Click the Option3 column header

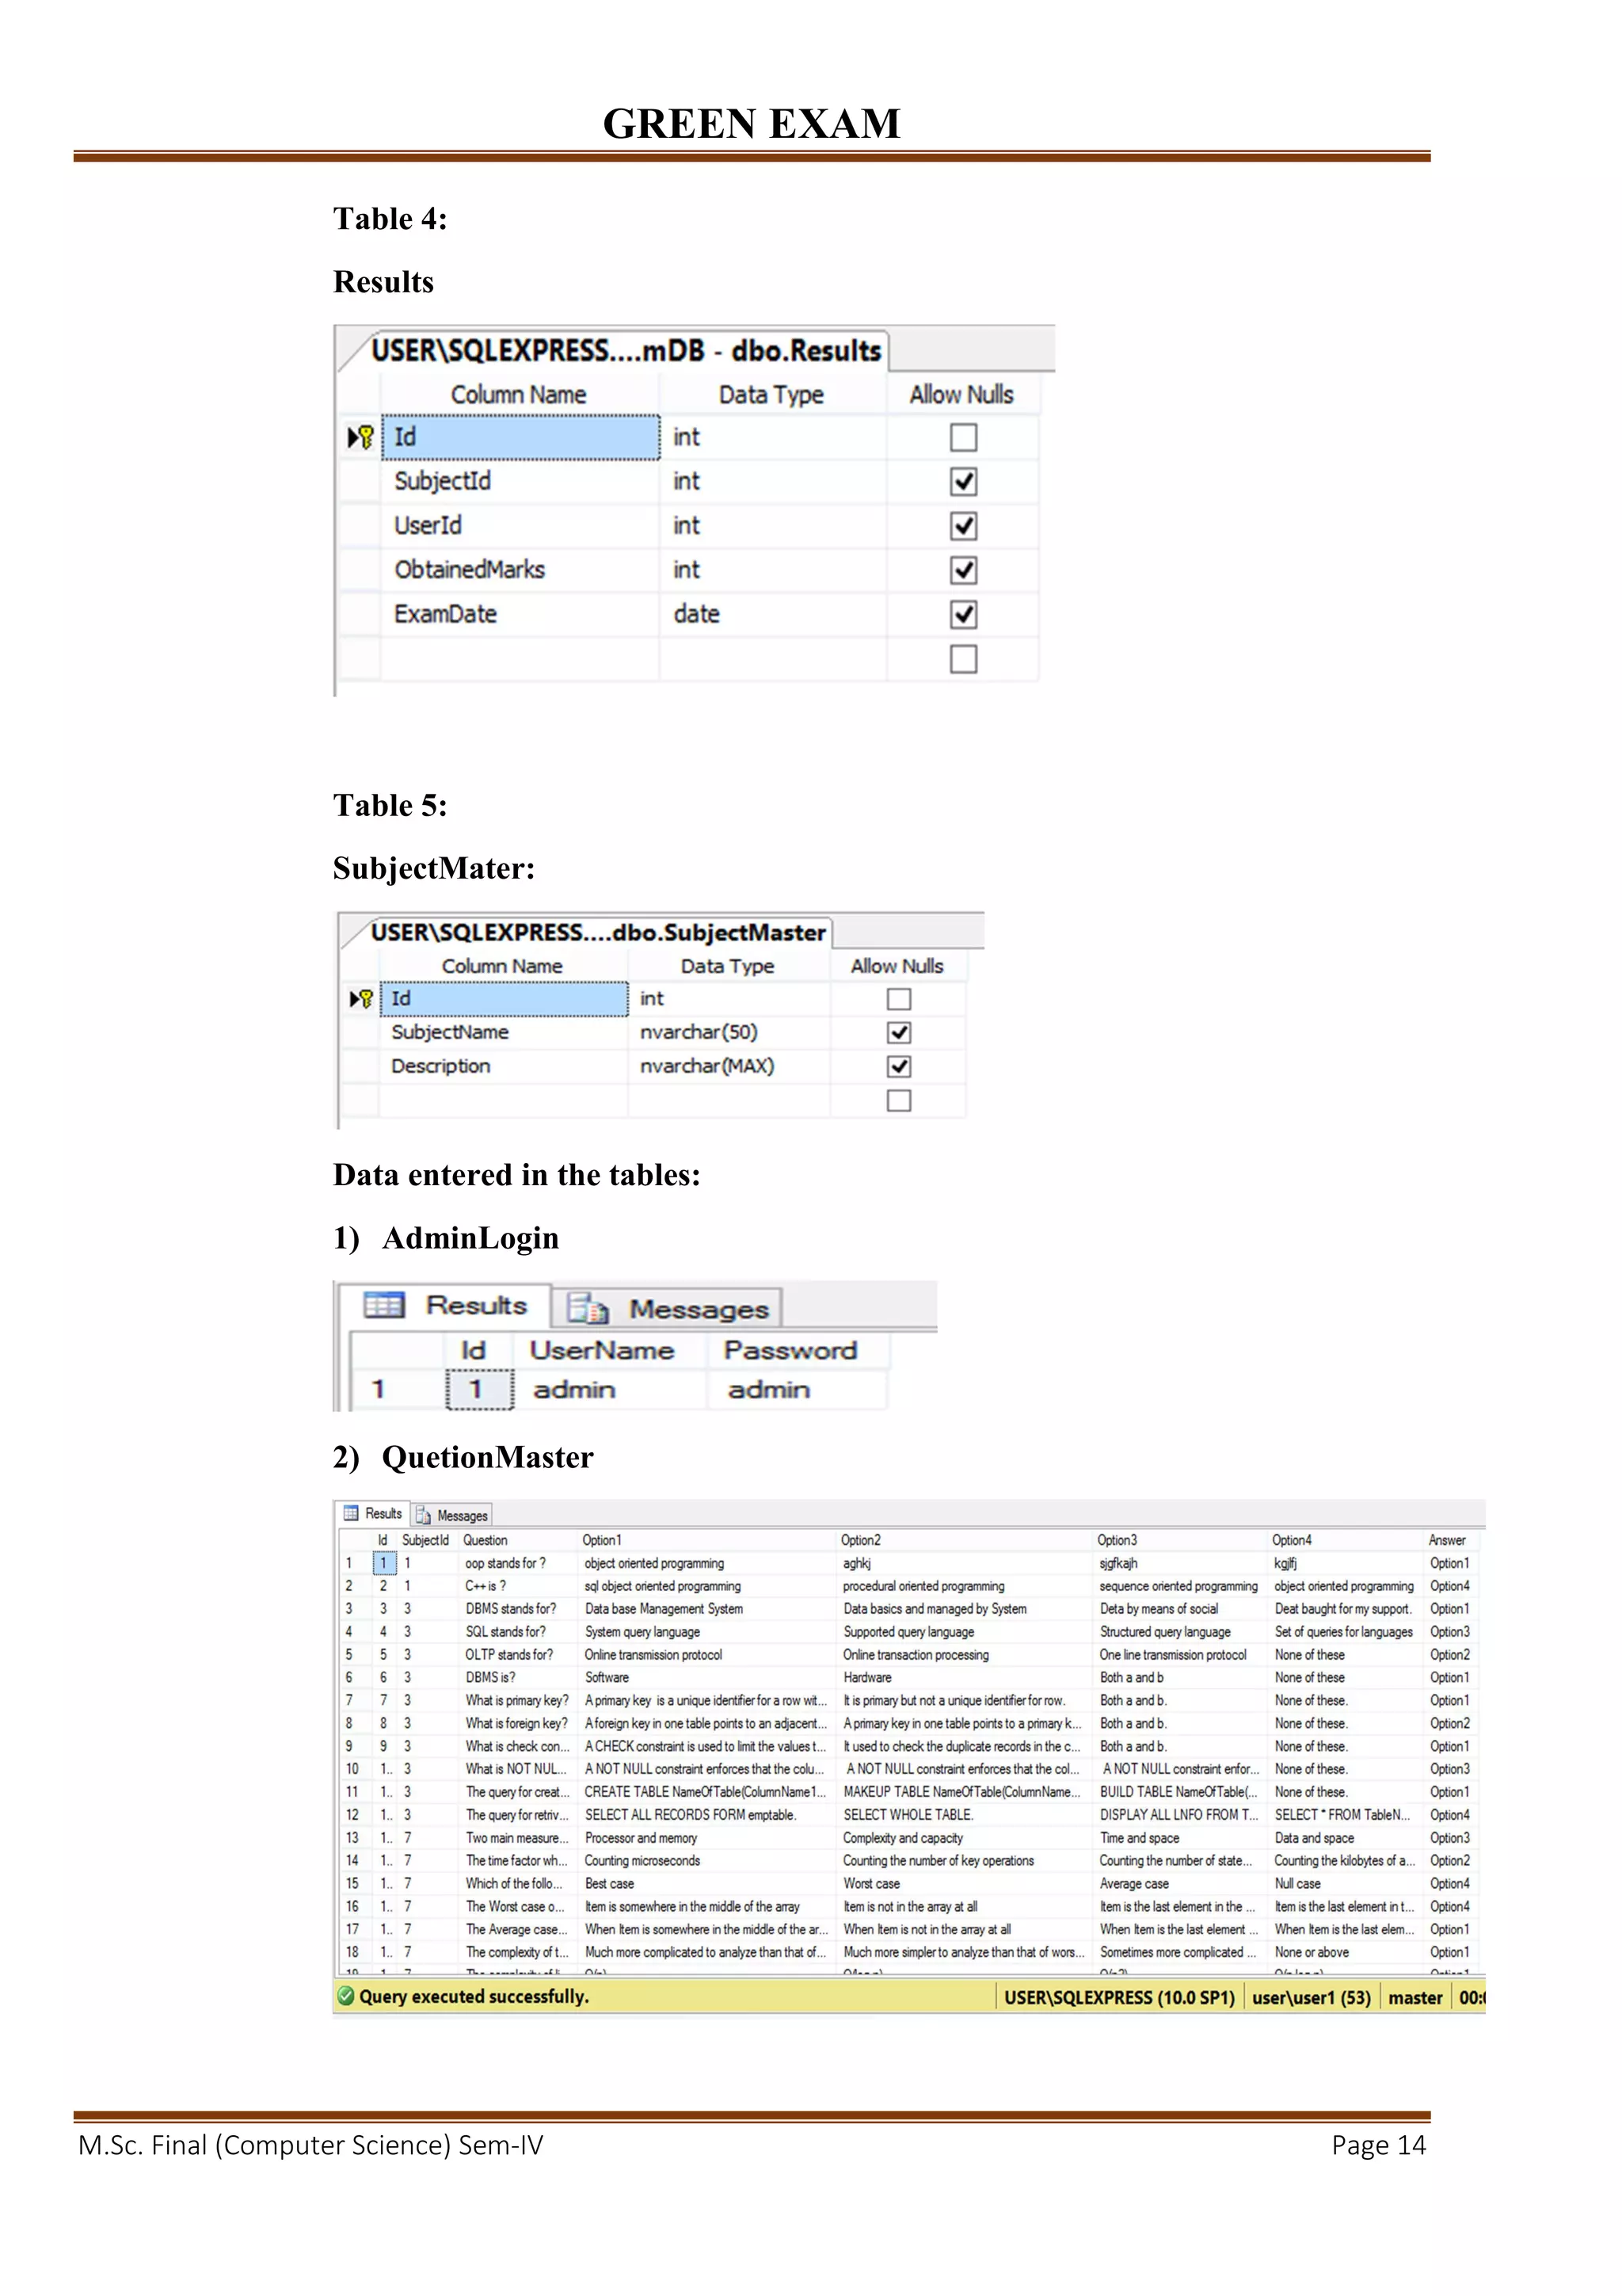[x=1180, y=1540]
